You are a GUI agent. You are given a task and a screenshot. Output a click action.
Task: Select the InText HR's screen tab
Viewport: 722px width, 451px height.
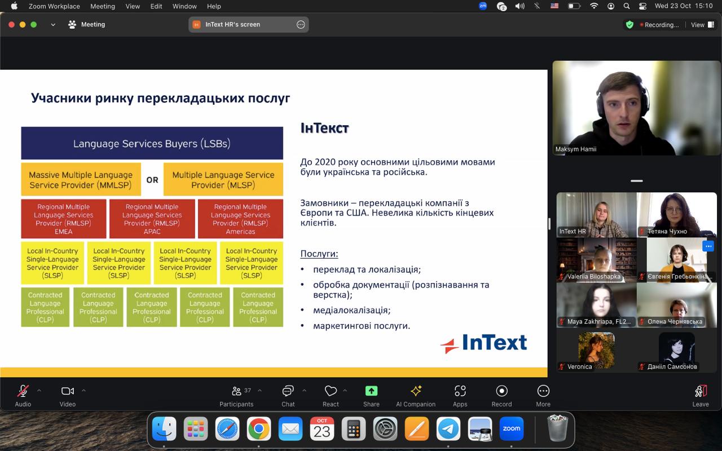pyautogui.click(x=249, y=24)
